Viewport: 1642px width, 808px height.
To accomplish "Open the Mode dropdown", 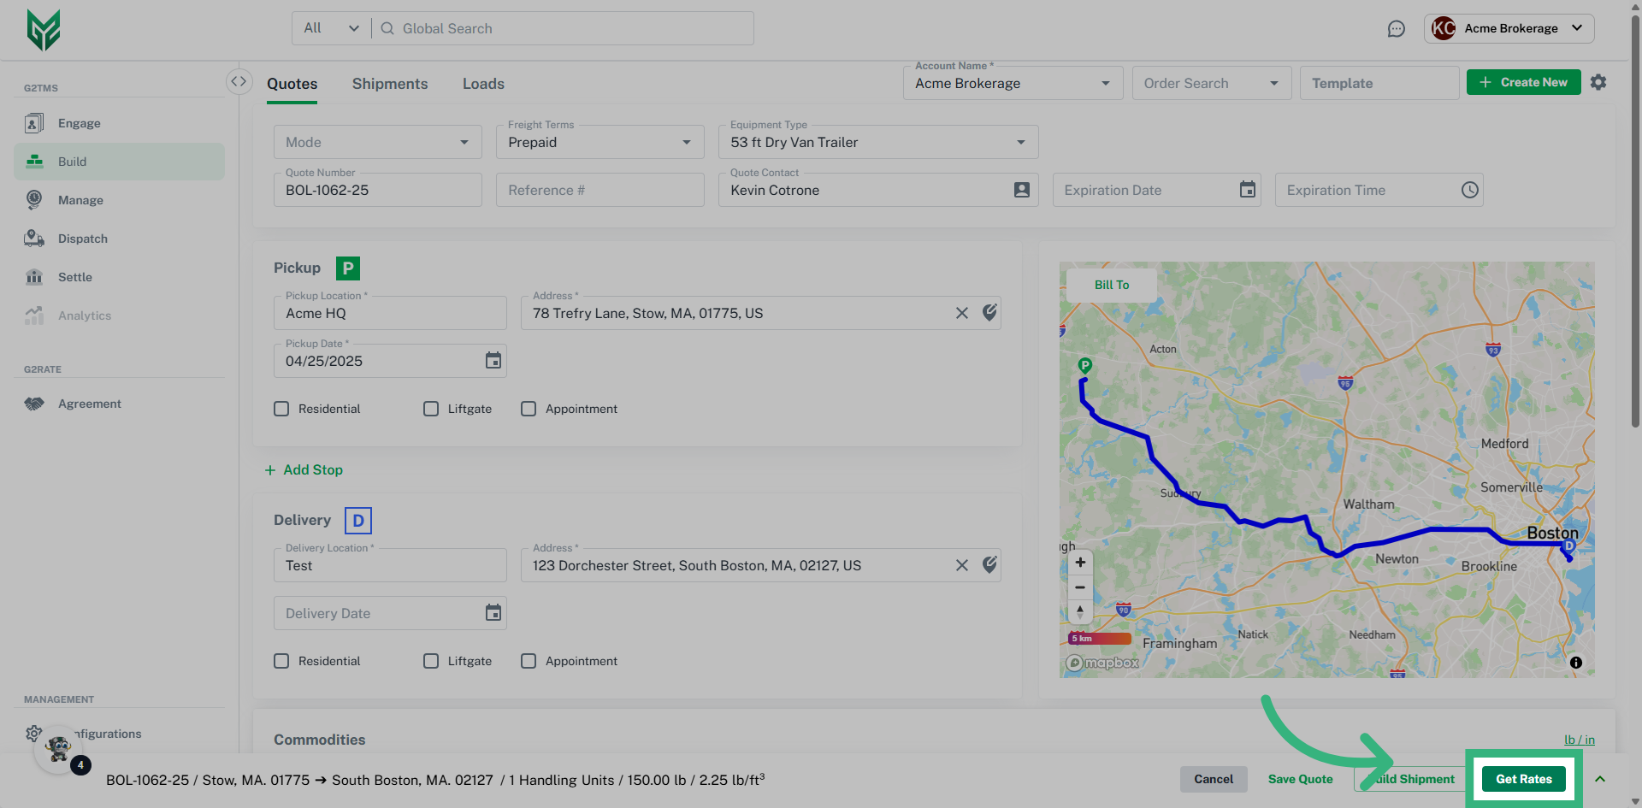I will click(377, 142).
